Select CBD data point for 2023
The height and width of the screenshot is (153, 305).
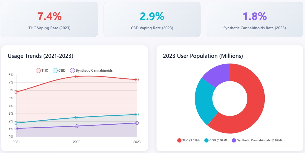coord(137,115)
